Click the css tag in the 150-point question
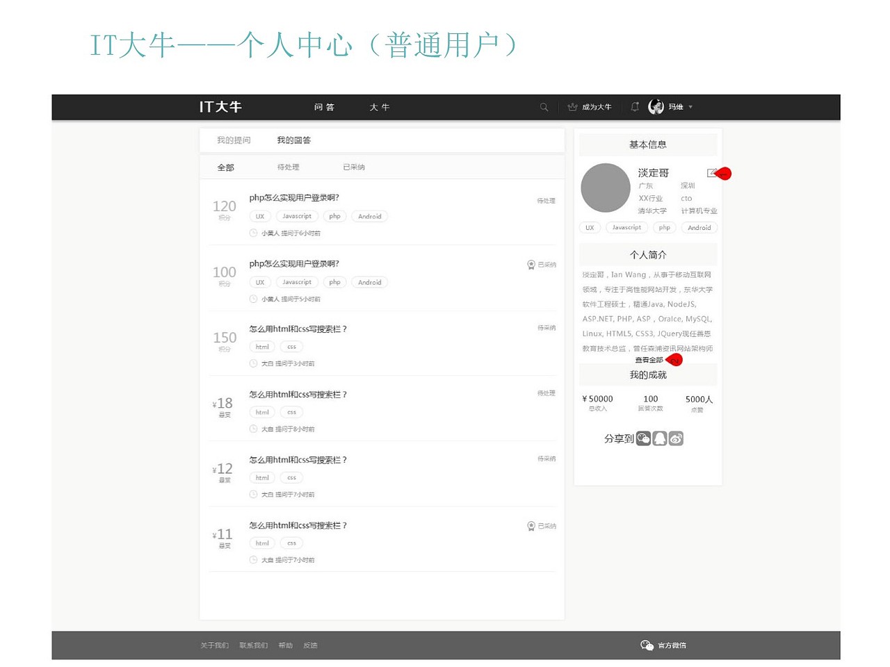The width and height of the screenshot is (890, 667). click(291, 347)
